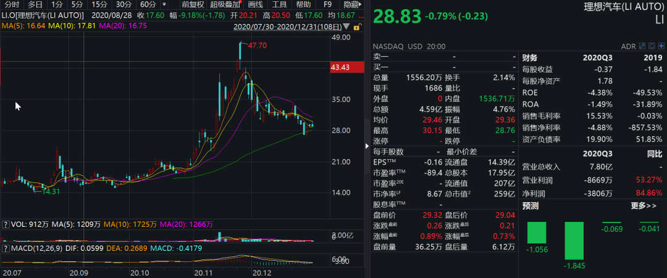Click the F9 button

click(327, 5)
